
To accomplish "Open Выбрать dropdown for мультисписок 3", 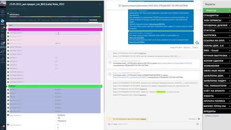I will tap(59, 108).
